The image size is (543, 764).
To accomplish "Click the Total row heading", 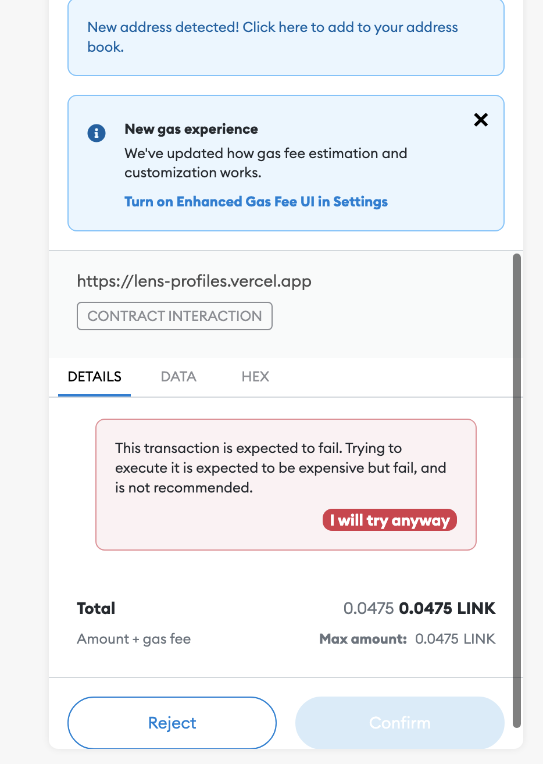I will 95,608.
